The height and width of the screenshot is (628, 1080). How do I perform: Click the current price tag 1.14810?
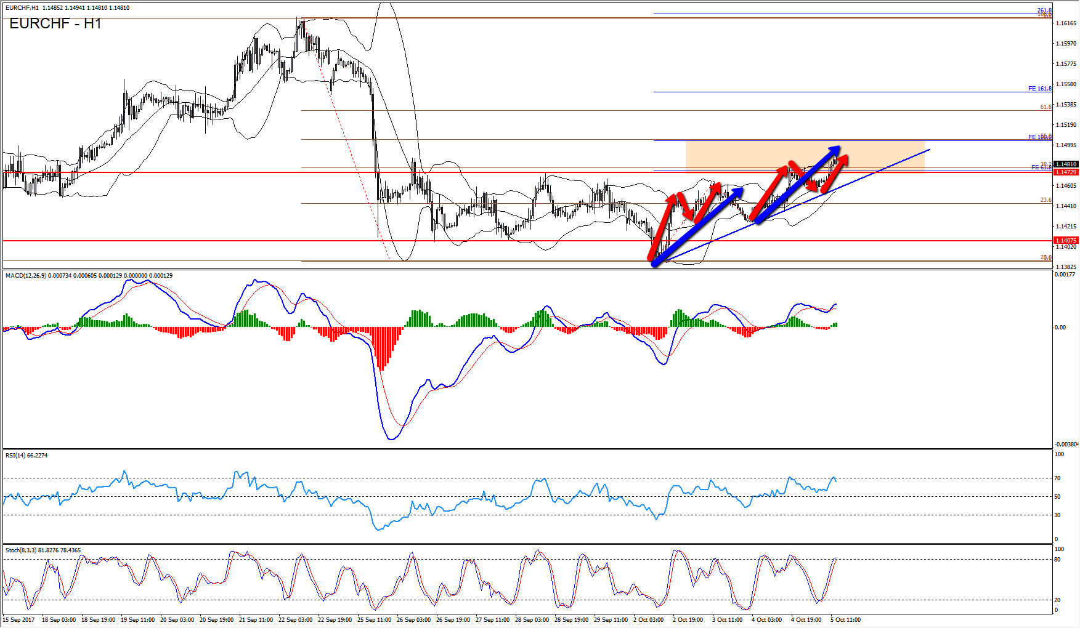pyautogui.click(x=1065, y=164)
